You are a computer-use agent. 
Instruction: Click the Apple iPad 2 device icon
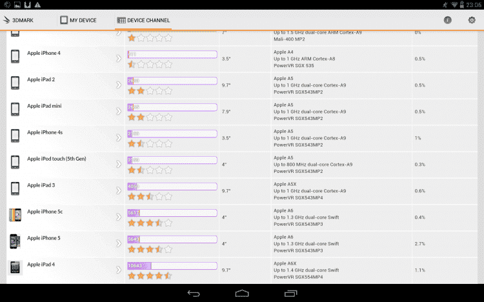15,83
